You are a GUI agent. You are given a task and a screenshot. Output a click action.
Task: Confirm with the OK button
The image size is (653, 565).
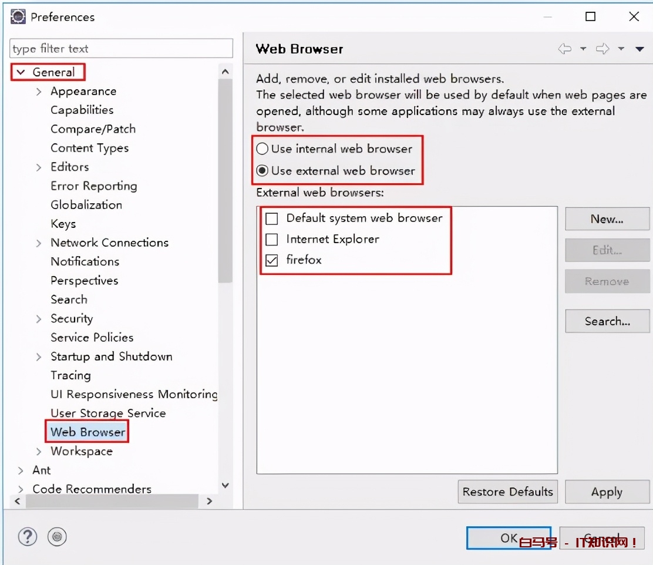click(x=509, y=538)
